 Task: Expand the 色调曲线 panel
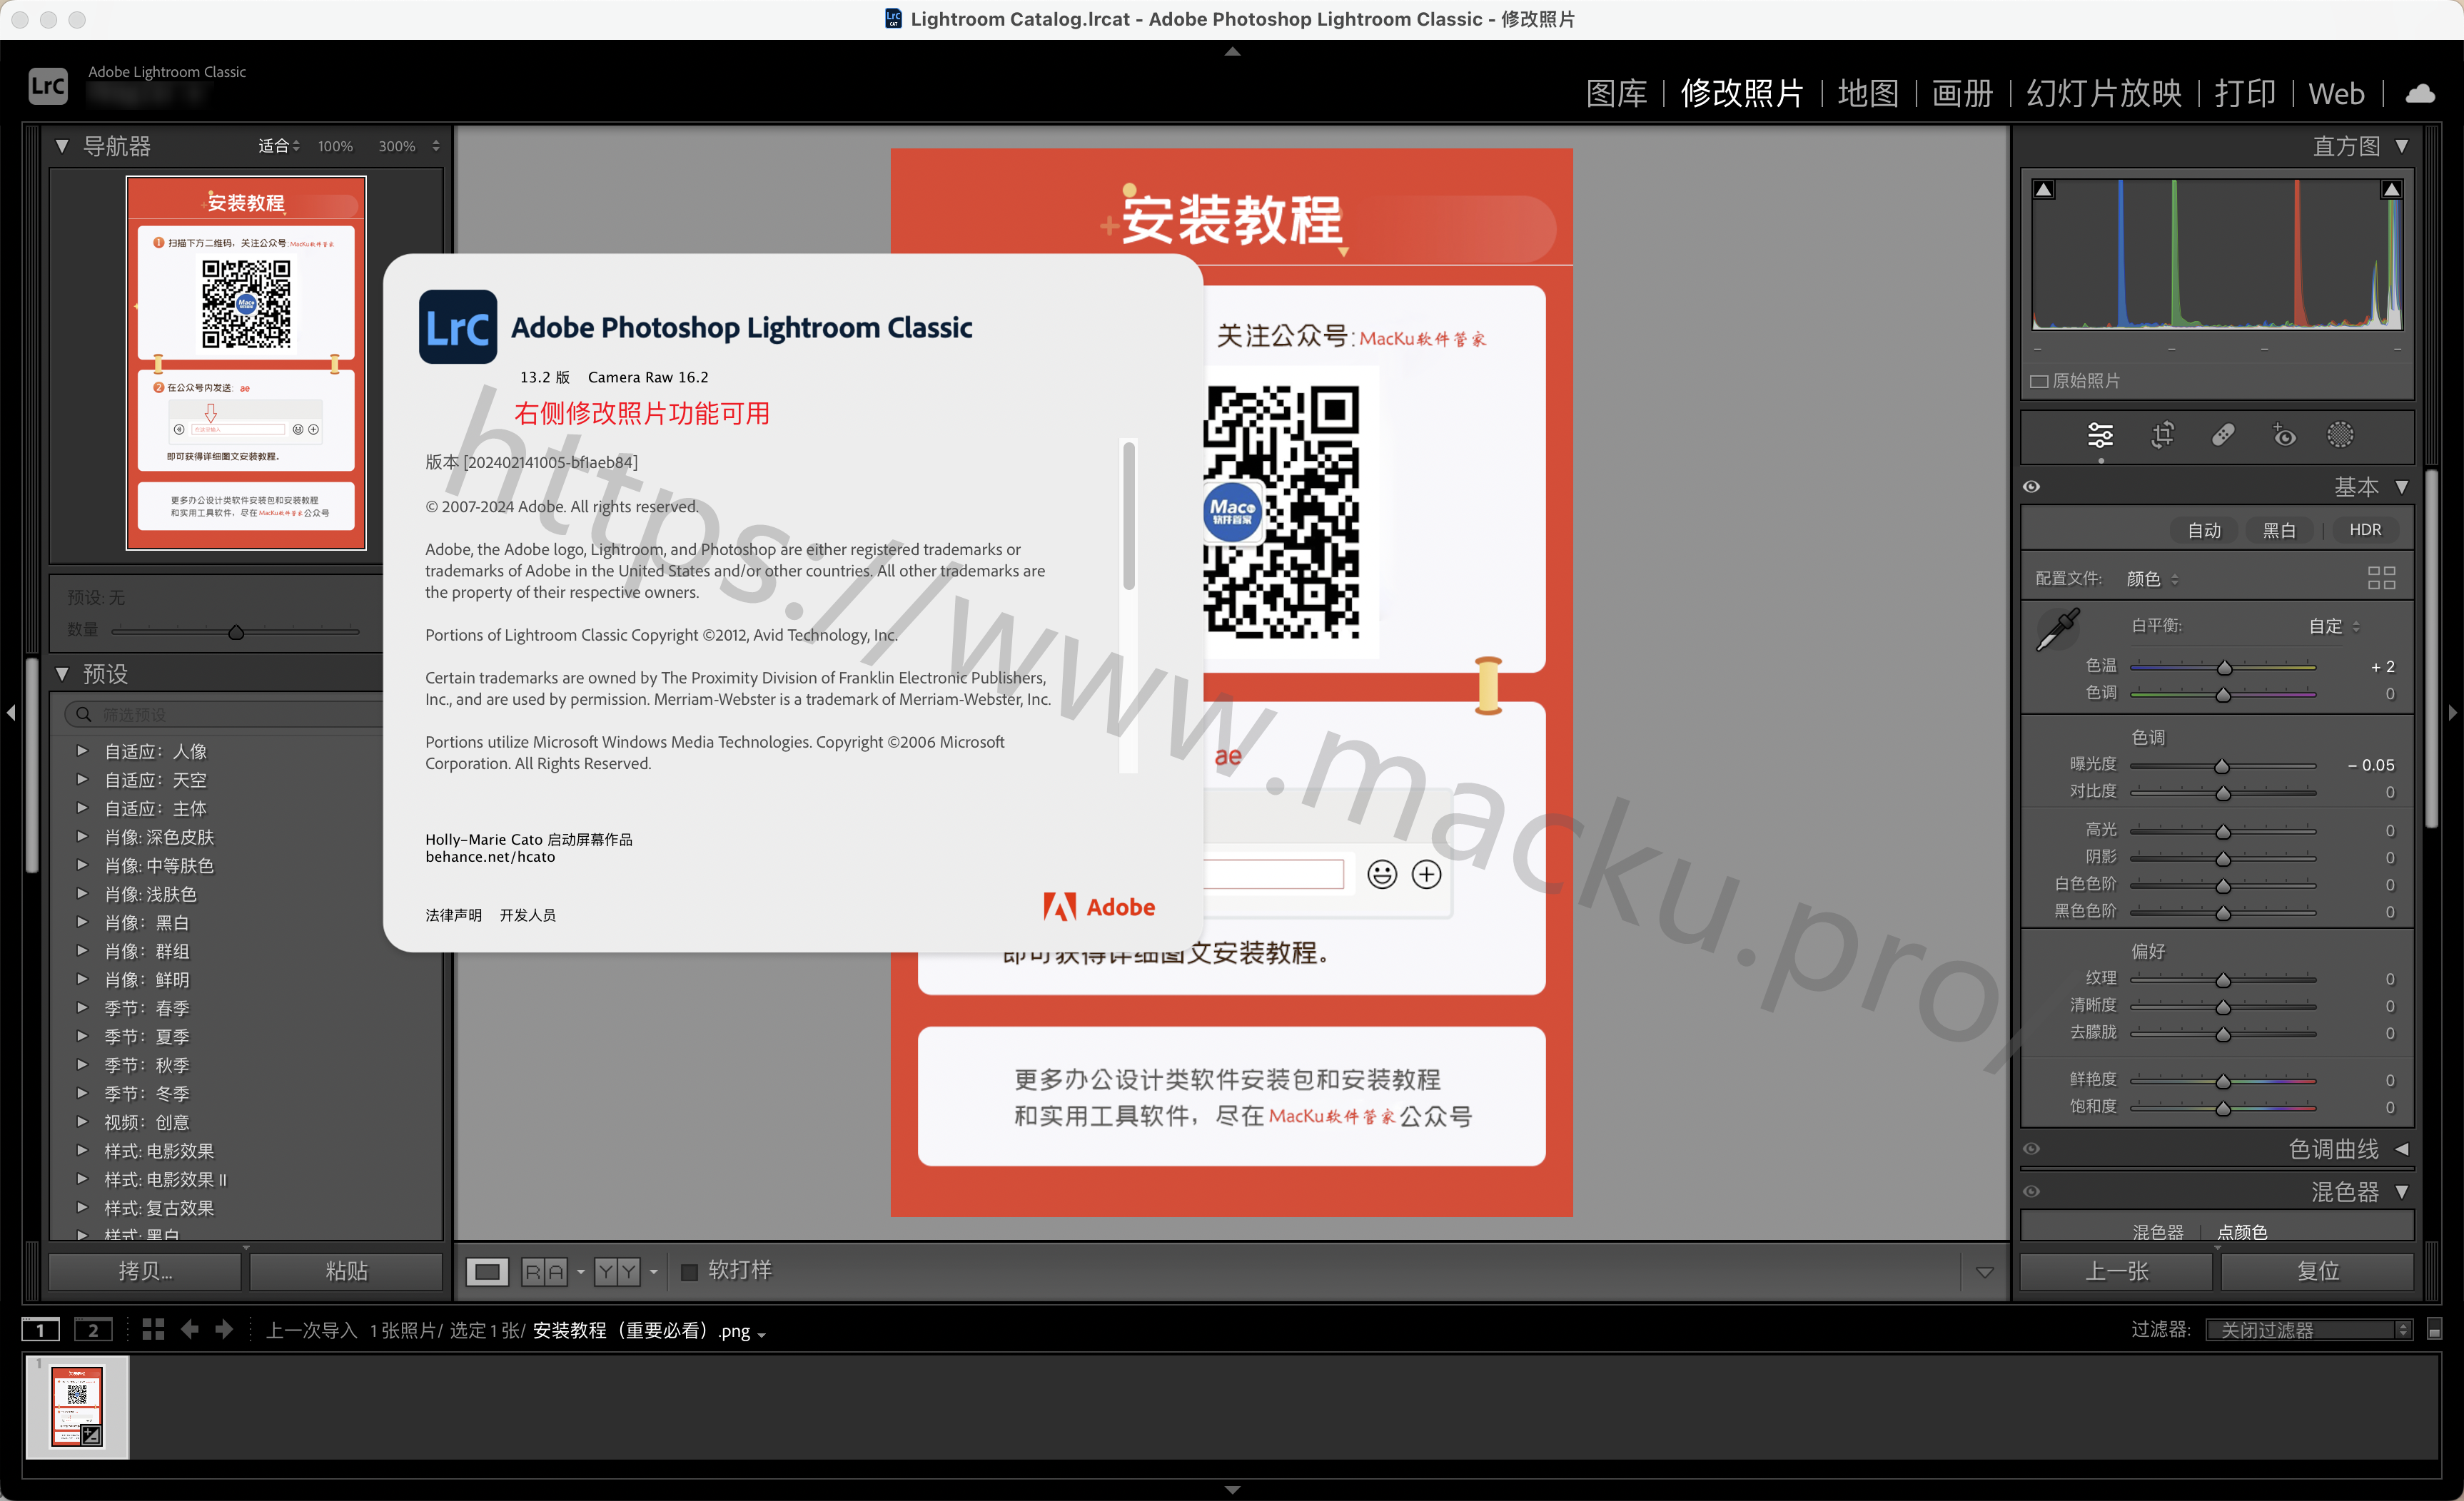tap(2401, 1149)
